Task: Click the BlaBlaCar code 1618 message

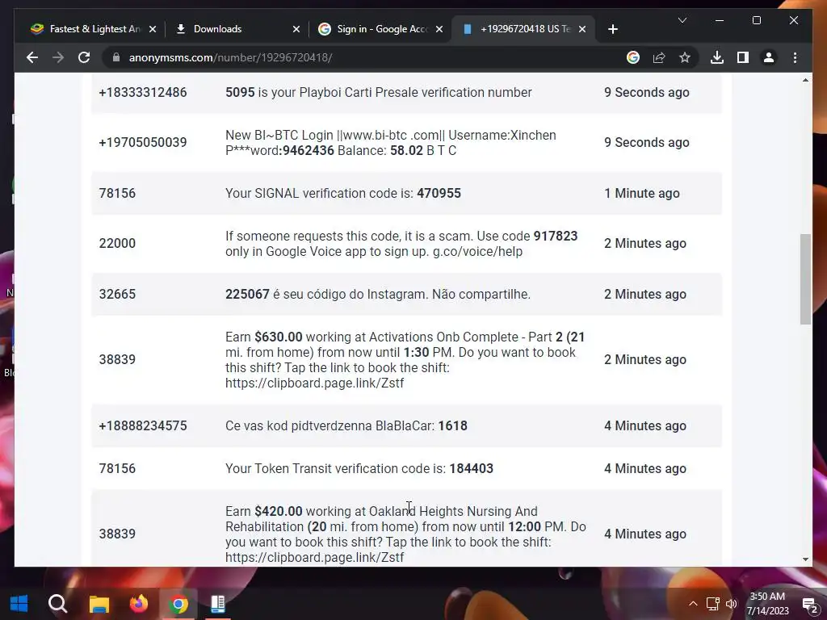Action: click(346, 426)
